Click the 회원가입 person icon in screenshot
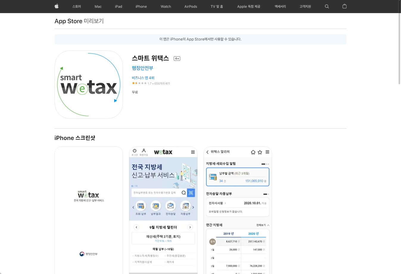The width and height of the screenshot is (401, 274). pos(144,151)
